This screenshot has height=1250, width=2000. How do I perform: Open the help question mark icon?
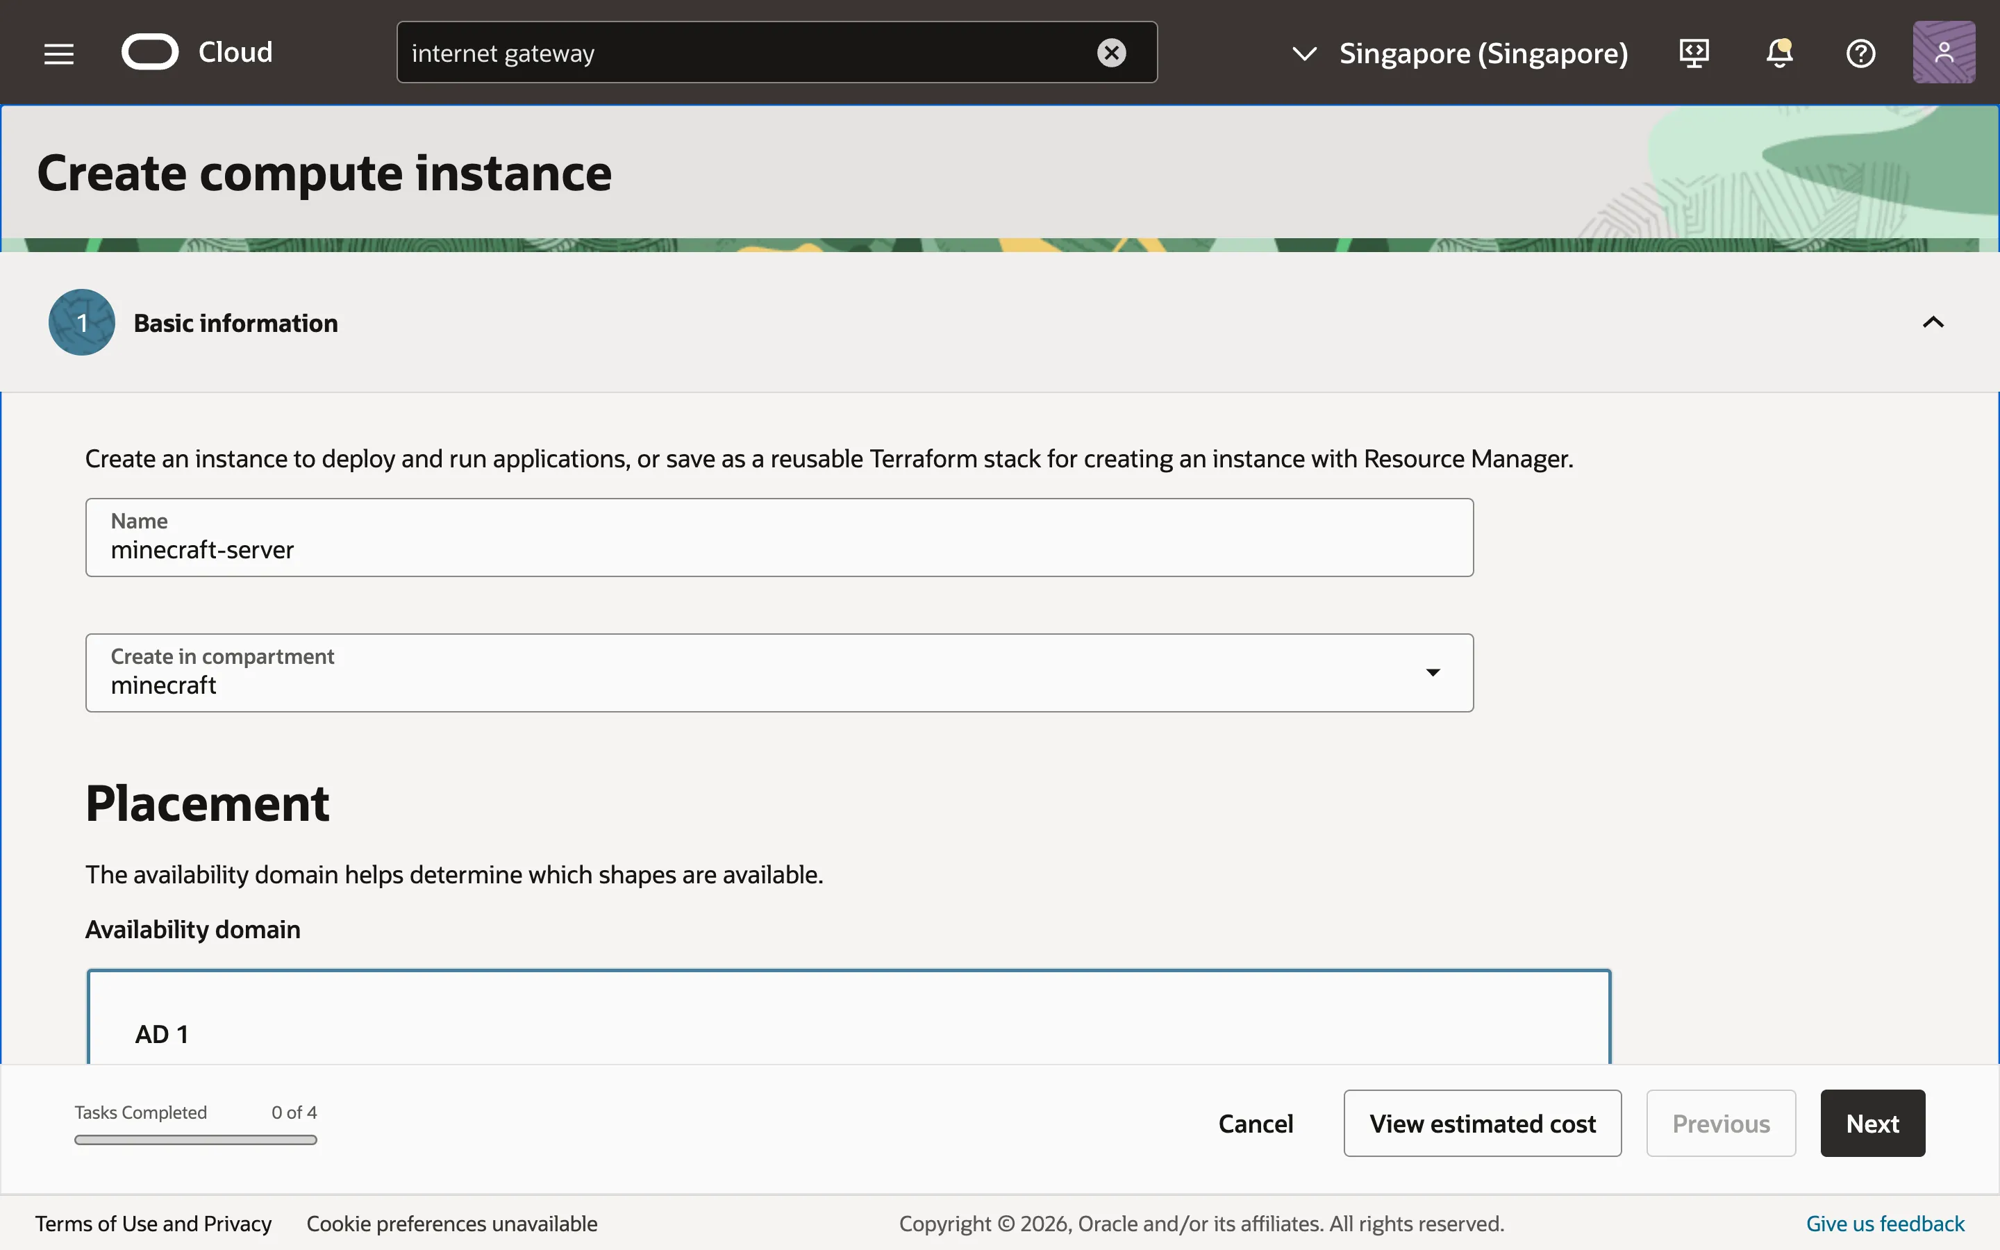click(1861, 52)
